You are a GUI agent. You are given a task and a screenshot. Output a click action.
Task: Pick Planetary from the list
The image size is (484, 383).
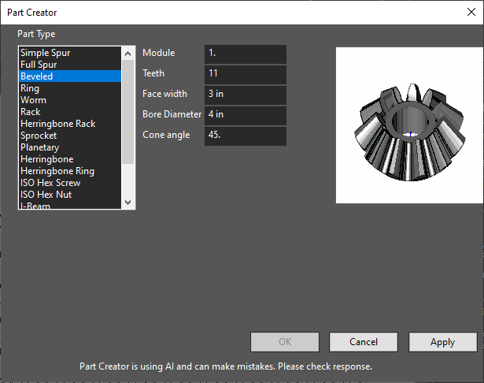(x=70, y=147)
